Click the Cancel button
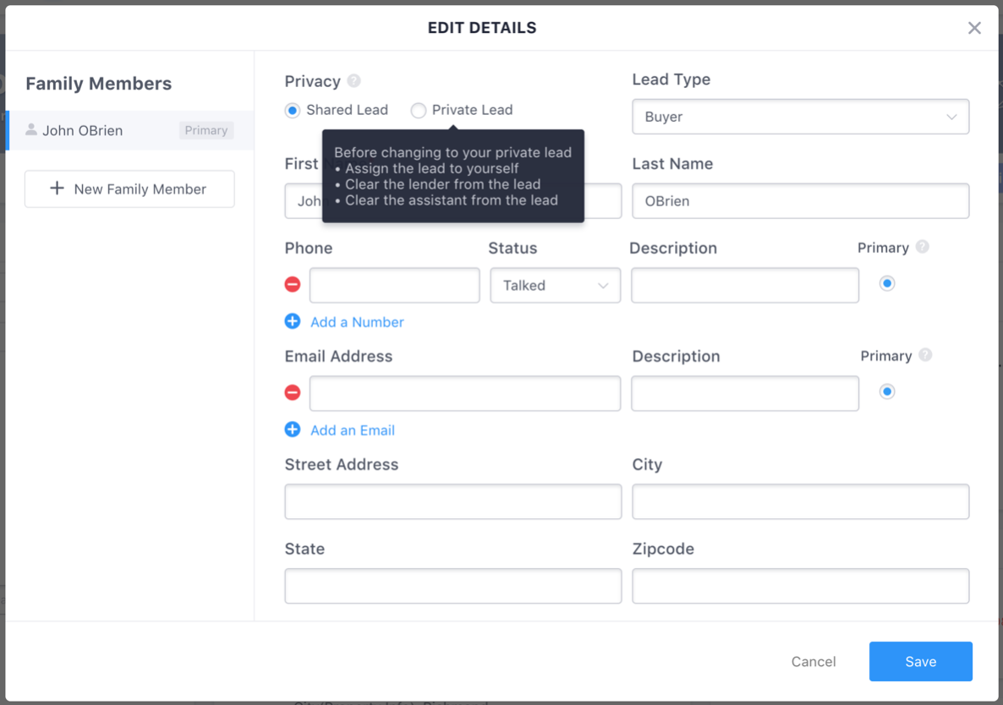Viewport: 1003px width, 705px height. click(813, 662)
